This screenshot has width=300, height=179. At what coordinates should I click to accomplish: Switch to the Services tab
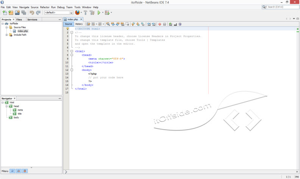click(32, 20)
